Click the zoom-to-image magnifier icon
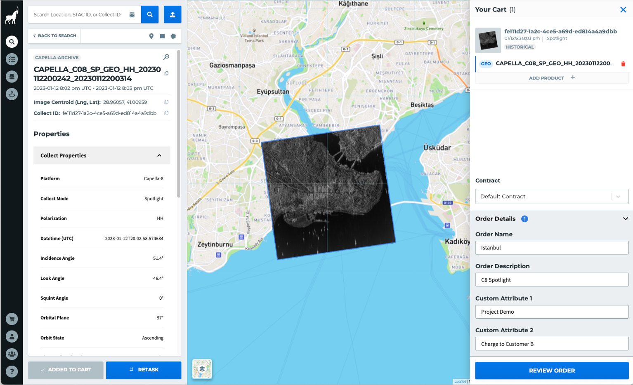The width and height of the screenshot is (633, 385). pyautogui.click(x=166, y=57)
